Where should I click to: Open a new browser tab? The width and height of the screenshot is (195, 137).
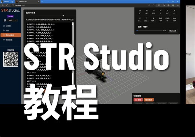click(42, 1)
